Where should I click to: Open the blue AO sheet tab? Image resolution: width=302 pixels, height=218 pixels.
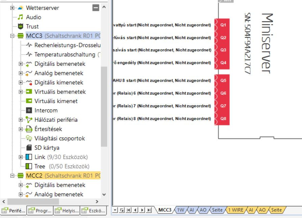coord(203,210)
